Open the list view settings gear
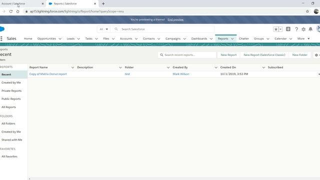This screenshot has height=180, width=320. point(316,55)
